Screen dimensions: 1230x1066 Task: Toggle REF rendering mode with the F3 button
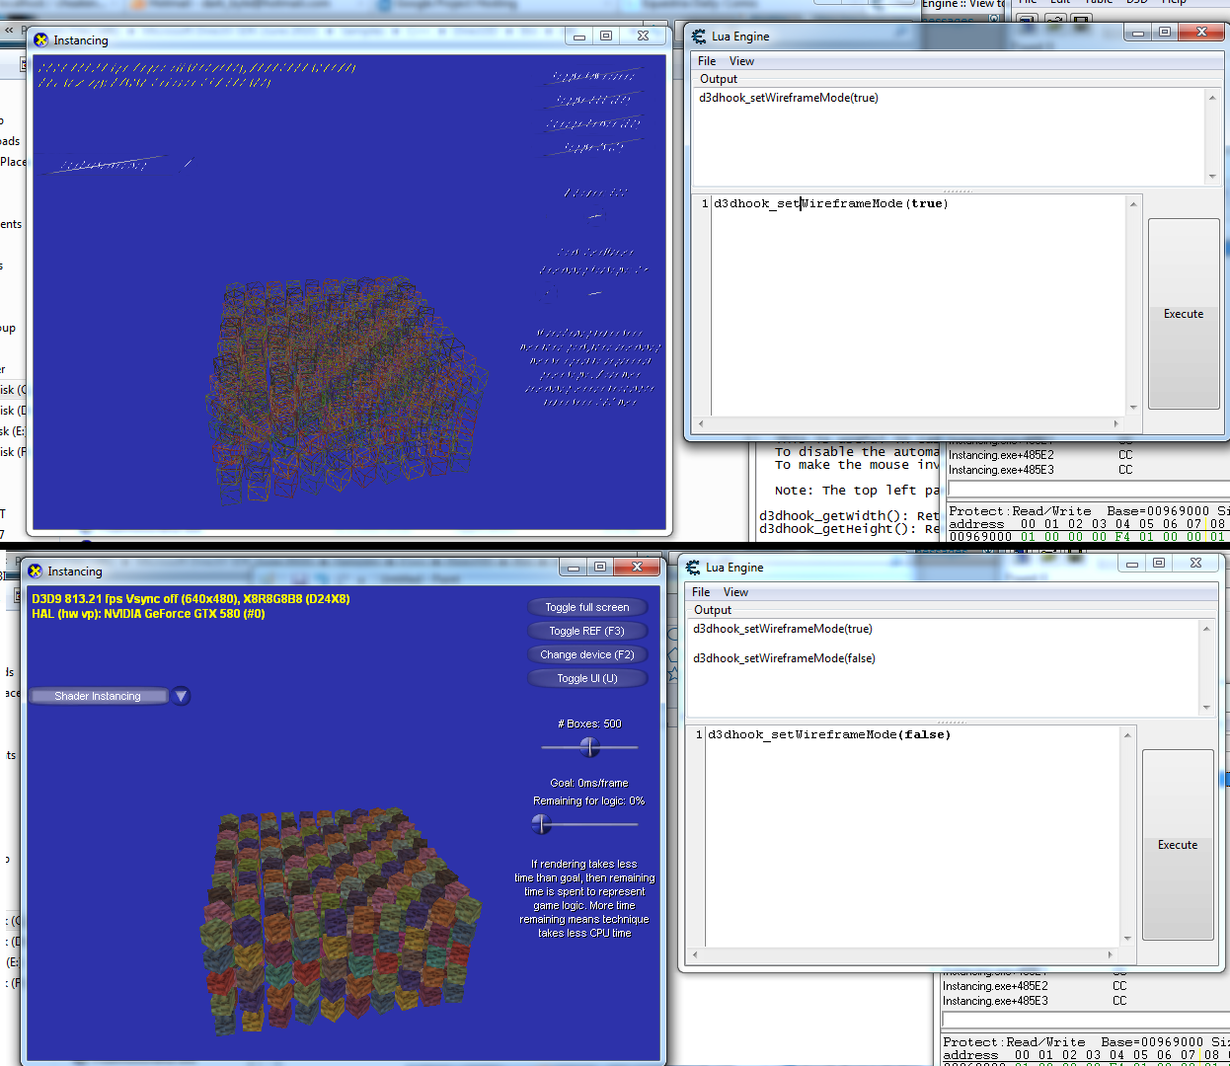[x=587, y=630]
